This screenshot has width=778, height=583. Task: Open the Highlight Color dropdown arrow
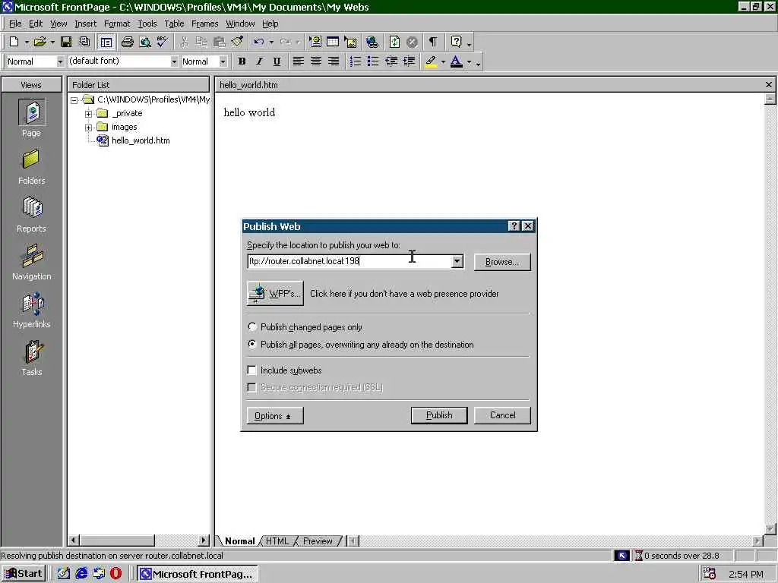click(x=443, y=62)
